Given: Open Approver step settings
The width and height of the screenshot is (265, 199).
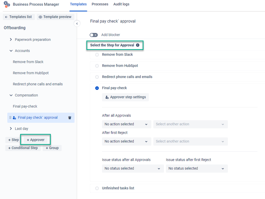Looking at the screenshot, I should (125, 97).
